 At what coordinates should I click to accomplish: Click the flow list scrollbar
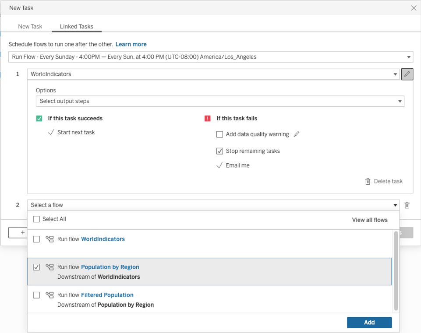click(x=396, y=271)
